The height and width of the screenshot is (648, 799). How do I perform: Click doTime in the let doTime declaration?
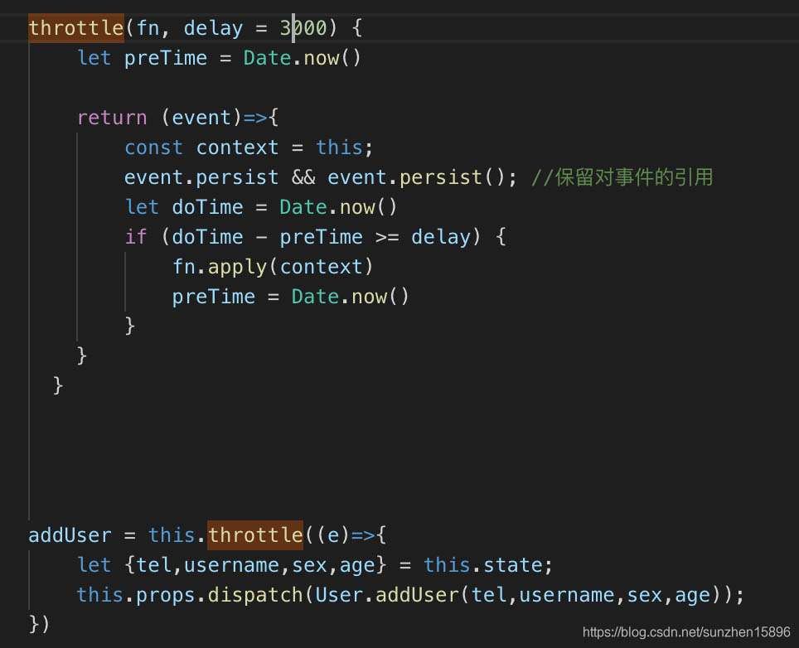[x=207, y=207]
